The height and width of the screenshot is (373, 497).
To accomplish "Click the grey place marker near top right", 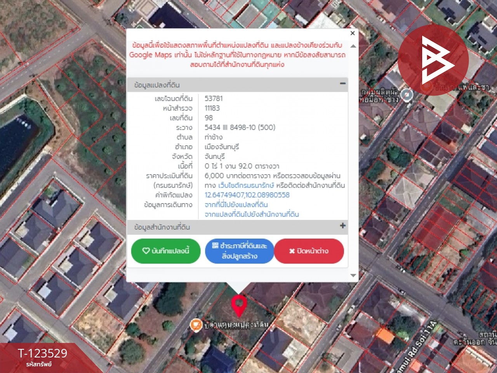I will click(407, 94).
